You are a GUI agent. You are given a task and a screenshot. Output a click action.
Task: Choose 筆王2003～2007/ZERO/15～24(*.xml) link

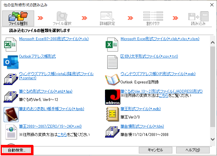coord(50,126)
